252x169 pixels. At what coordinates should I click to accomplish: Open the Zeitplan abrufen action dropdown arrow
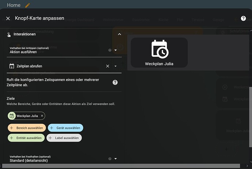pos(115,66)
